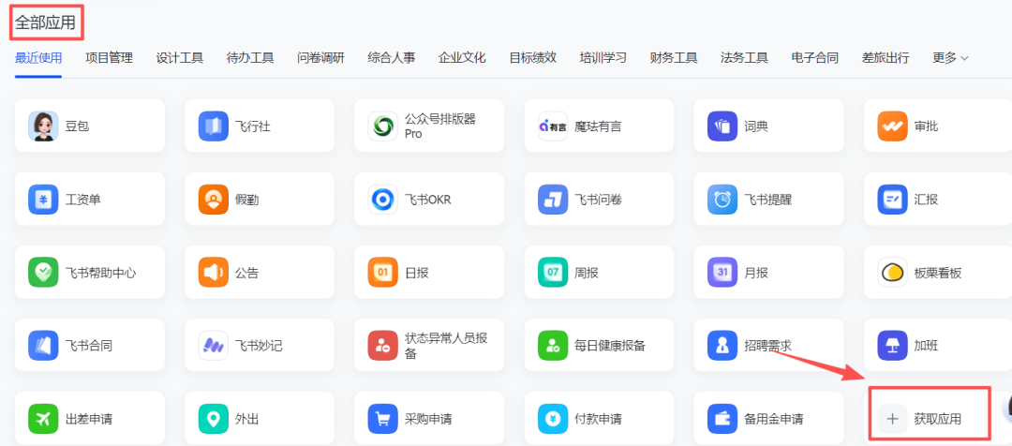Open the 审批 approval app icon
Viewport: 1012px width, 446px height.
(x=892, y=126)
